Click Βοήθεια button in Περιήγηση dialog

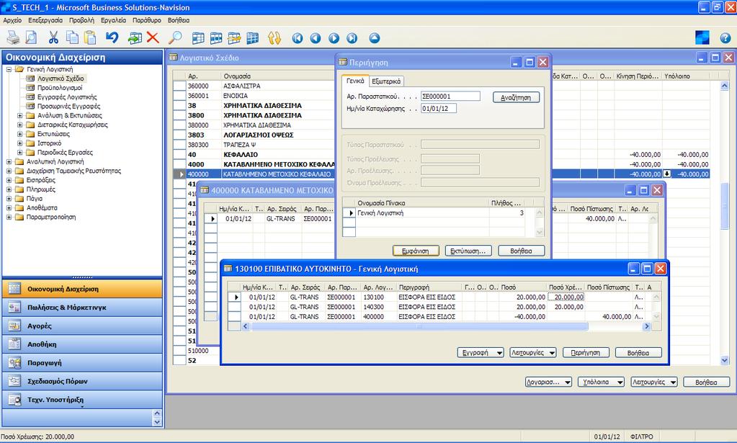(x=522, y=251)
